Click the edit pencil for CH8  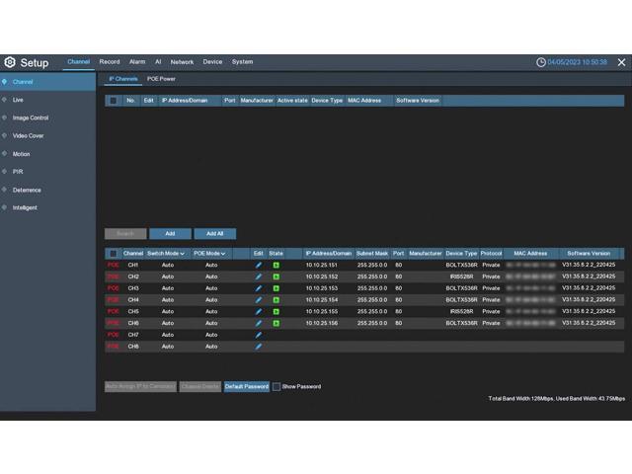pos(259,347)
